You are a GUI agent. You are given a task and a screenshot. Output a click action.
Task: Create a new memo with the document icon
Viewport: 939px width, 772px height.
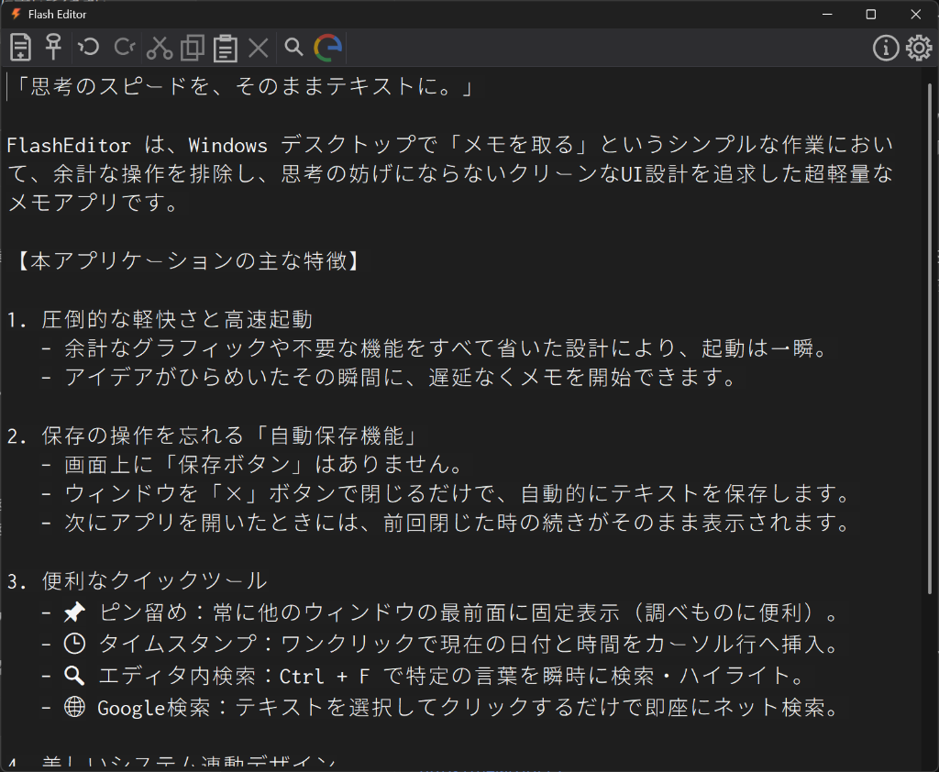click(x=20, y=48)
